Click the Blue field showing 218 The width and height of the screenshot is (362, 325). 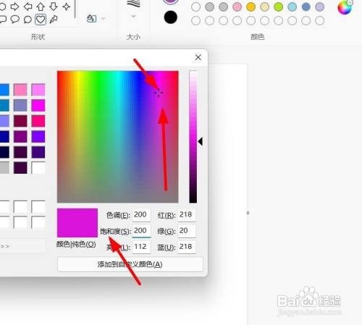(x=187, y=247)
